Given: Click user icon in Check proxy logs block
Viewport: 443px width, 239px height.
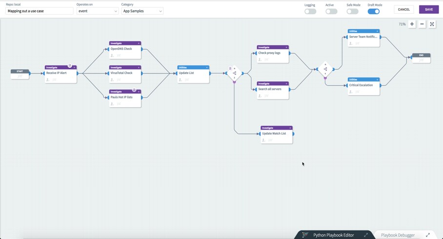Looking at the screenshot, I should coord(260,60).
